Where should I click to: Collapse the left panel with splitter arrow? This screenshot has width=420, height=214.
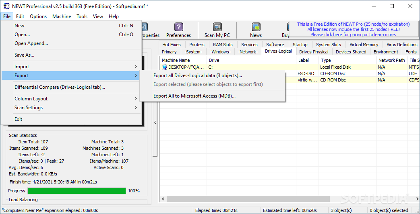(155, 122)
